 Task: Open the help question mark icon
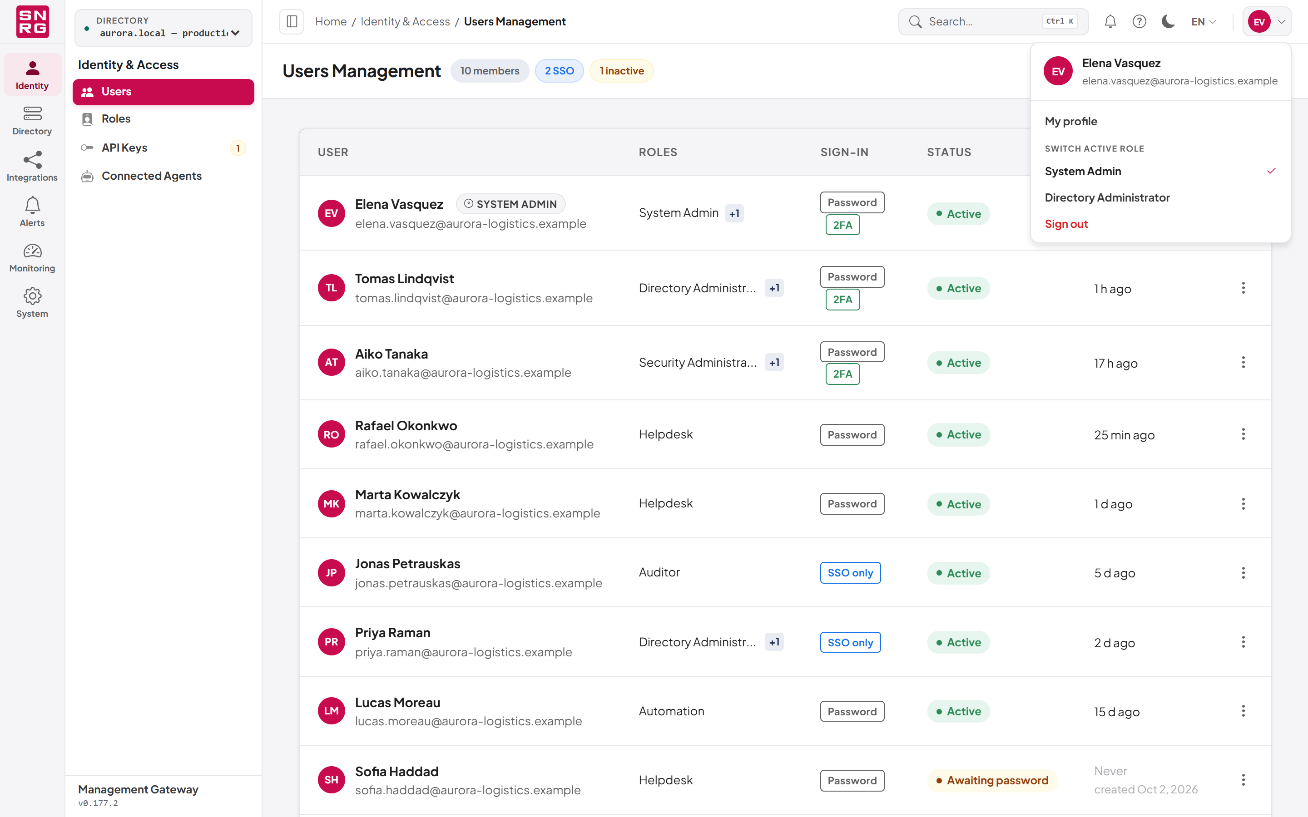[x=1140, y=22]
